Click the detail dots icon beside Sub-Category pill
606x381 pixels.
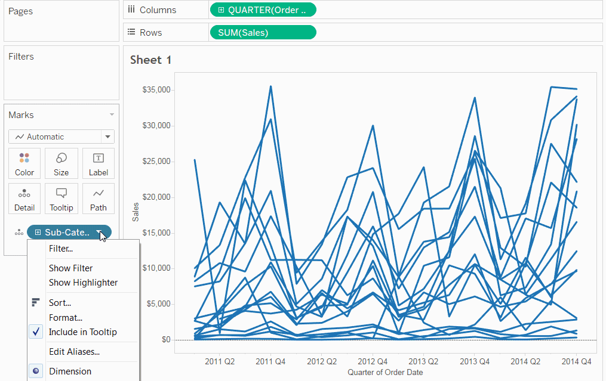click(19, 233)
